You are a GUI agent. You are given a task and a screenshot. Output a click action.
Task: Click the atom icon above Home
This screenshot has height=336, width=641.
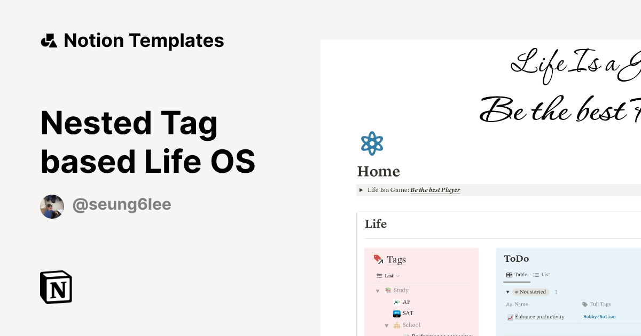click(372, 143)
